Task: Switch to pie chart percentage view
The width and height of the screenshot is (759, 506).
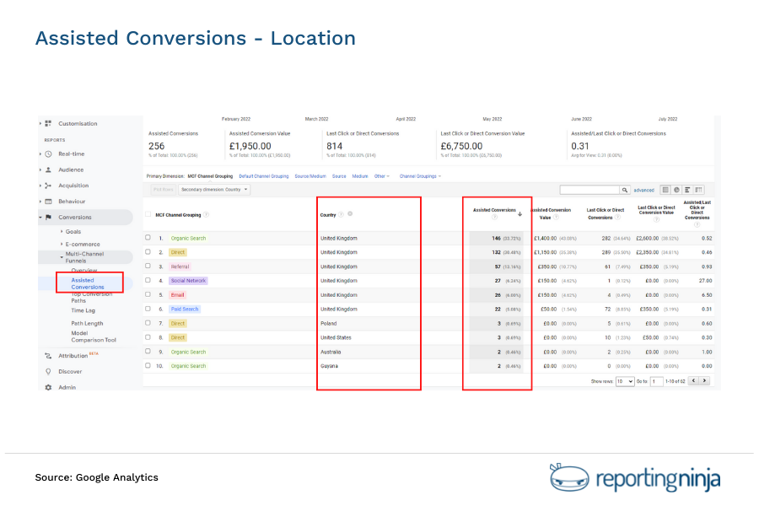Action: click(676, 190)
